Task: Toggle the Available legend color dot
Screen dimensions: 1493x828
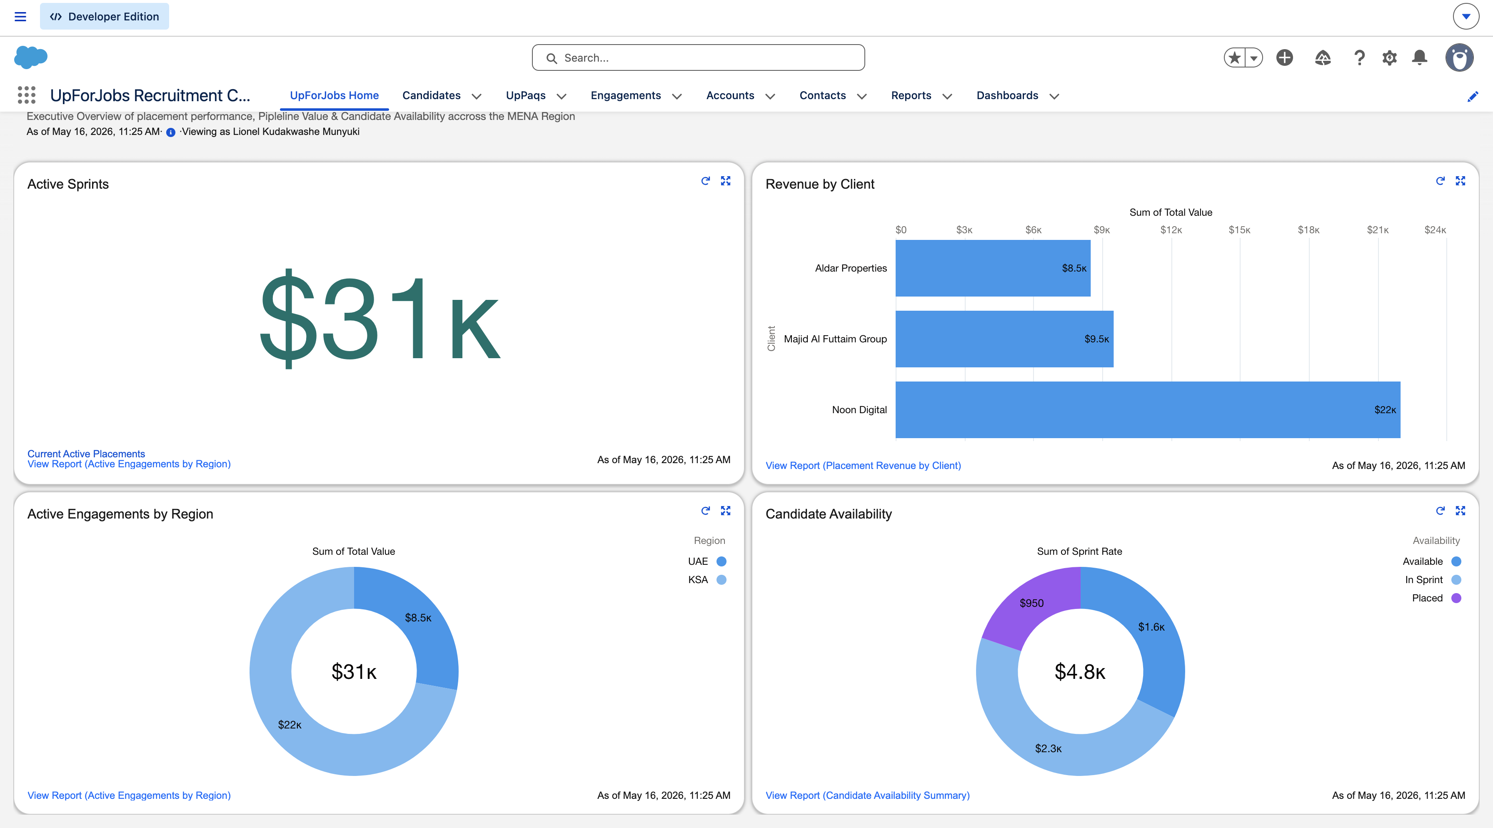Action: [x=1456, y=561]
